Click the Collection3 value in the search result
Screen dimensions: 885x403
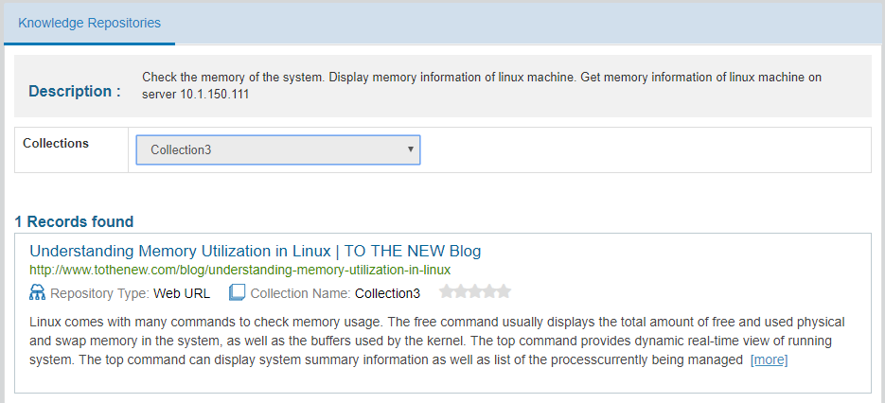point(387,293)
